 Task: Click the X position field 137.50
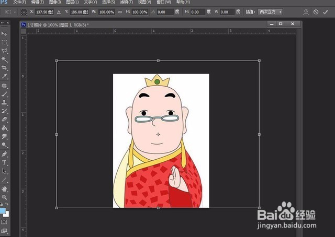point(44,12)
